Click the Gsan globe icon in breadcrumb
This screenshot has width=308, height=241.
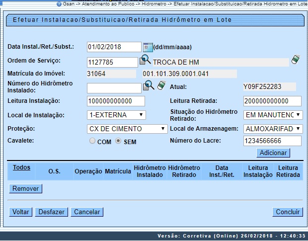pyautogui.click(x=59, y=3)
